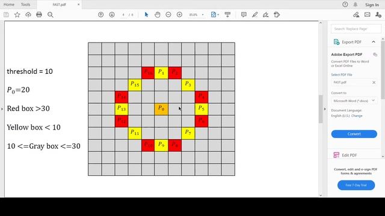Zoom out with the minus icon
Viewport: 385px width, 216px height.
[168, 14]
